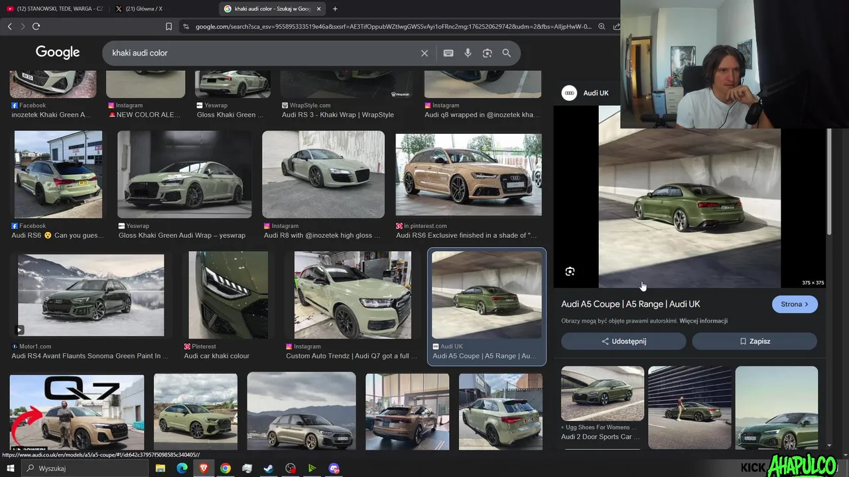Image resolution: width=849 pixels, height=477 pixels.
Task: Click the browser address bar URL
Action: click(393, 26)
